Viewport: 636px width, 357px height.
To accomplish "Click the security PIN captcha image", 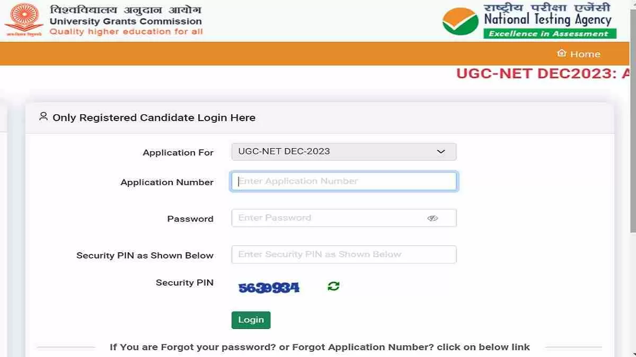I will pos(269,288).
